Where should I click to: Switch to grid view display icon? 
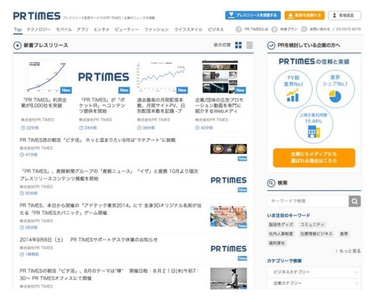[x=238, y=45]
